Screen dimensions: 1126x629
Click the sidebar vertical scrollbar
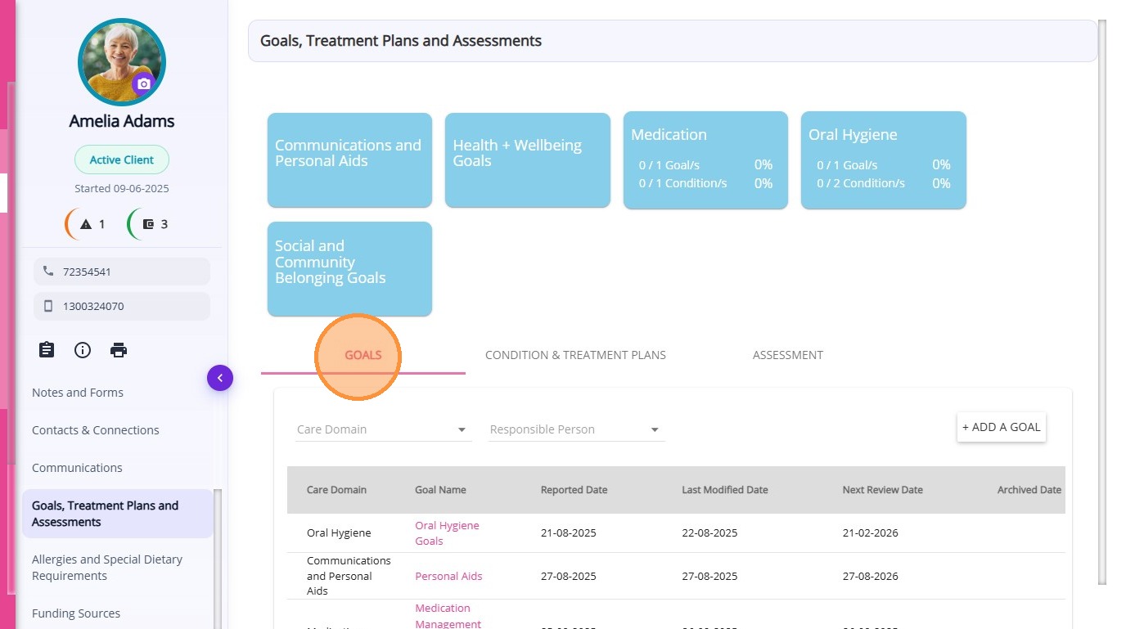click(x=217, y=556)
